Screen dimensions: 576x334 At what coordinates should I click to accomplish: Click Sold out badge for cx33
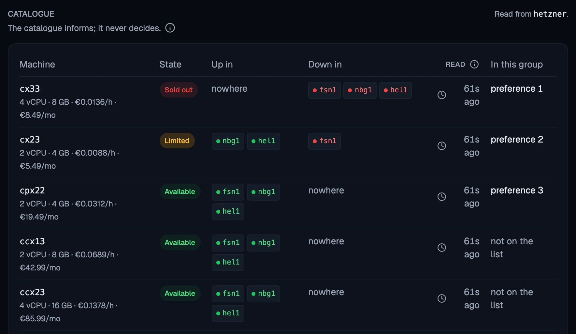tap(179, 90)
